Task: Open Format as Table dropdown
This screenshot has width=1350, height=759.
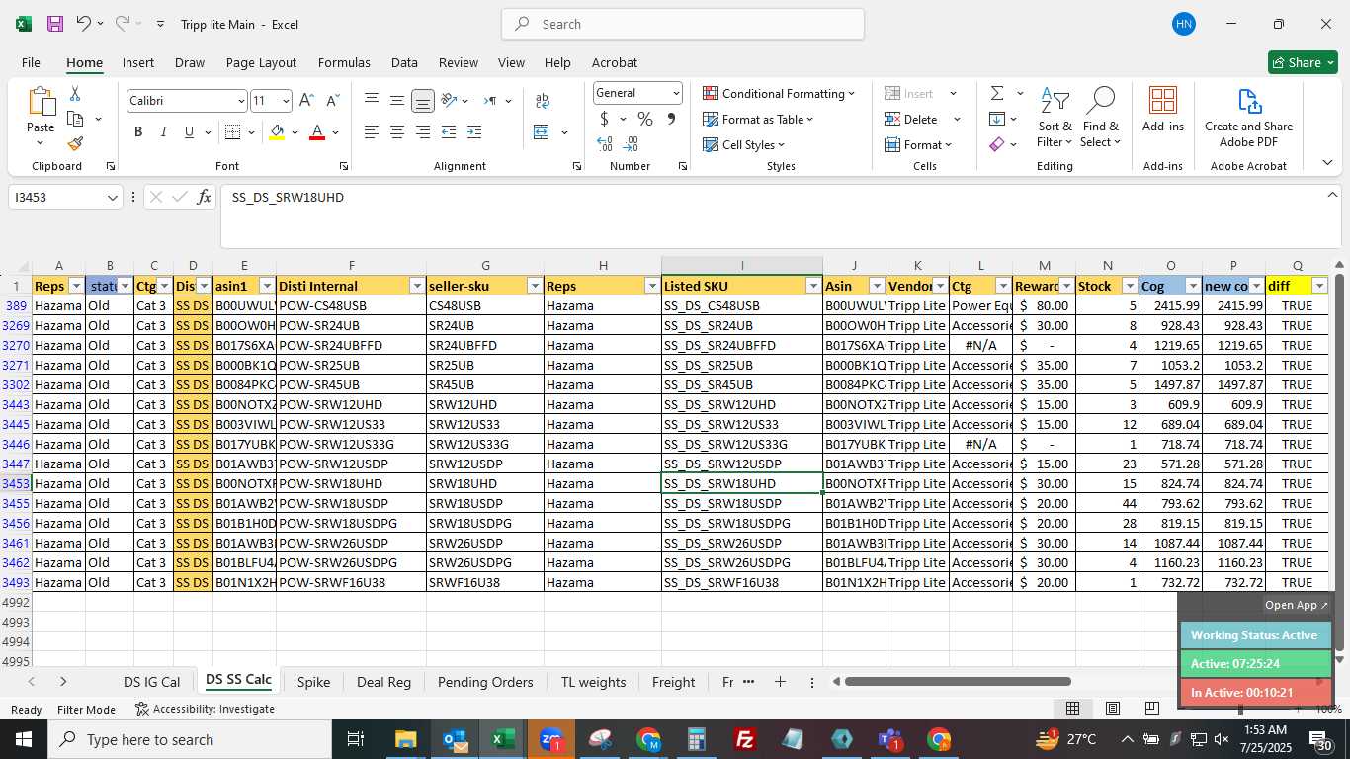Action: [758, 119]
